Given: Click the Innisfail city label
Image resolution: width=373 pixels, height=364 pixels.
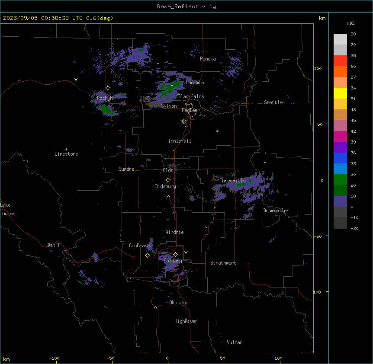Looking at the screenshot, I should point(180,141).
